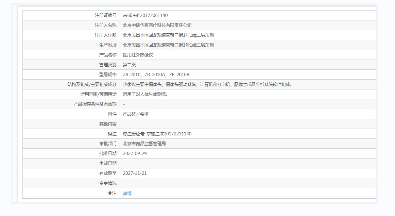
Task: Click the 型号规格 label
Action: pos(108,74)
